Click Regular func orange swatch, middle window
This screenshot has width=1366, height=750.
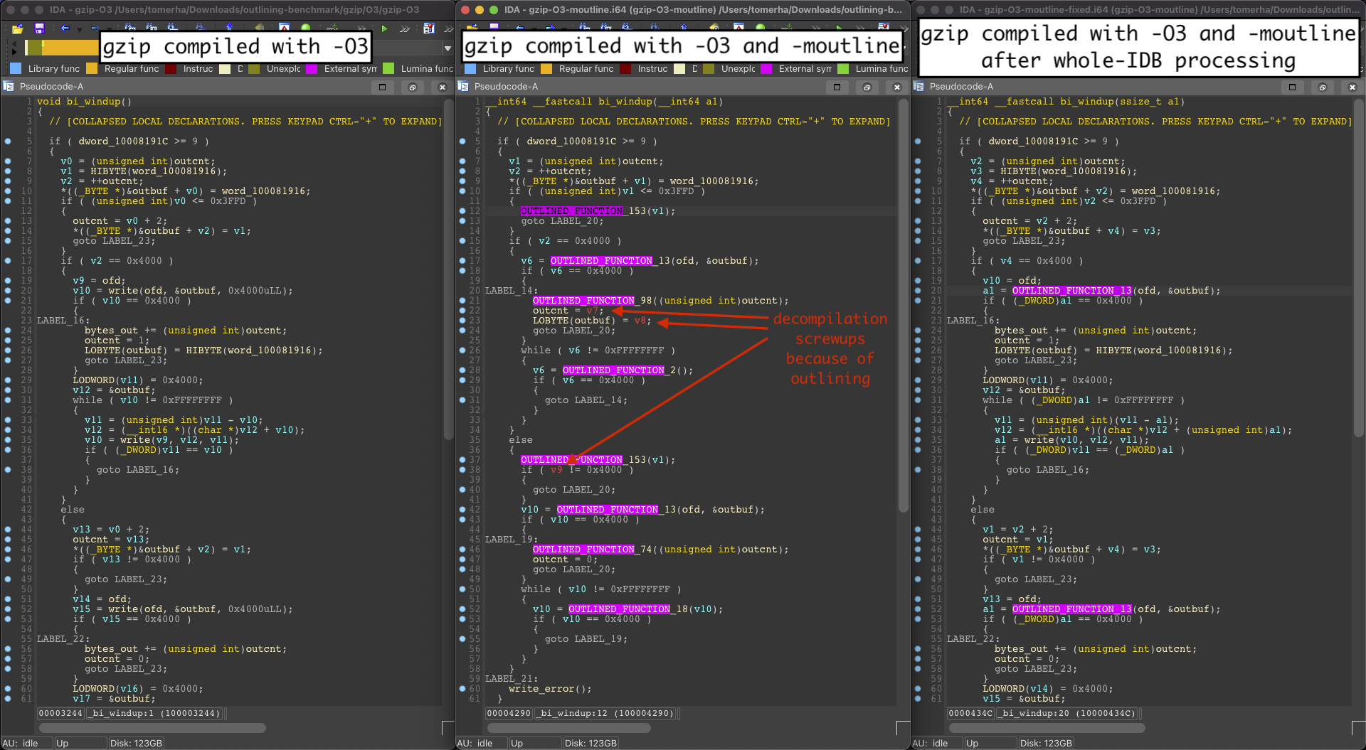(546, 69)
